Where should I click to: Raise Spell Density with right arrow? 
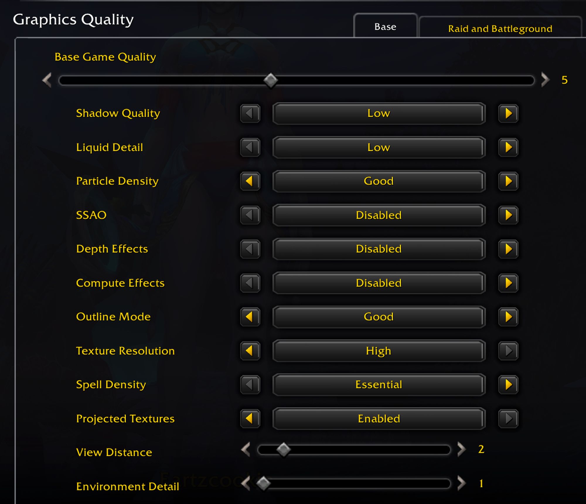(508, 385)
